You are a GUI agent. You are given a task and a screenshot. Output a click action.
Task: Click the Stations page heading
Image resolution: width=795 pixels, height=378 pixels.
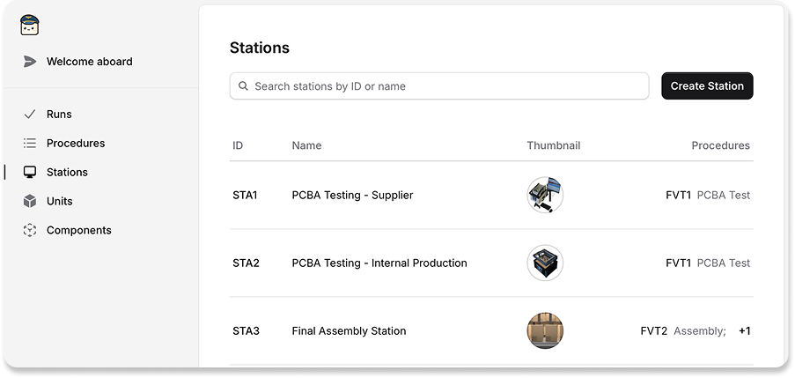tap(260, 48)
